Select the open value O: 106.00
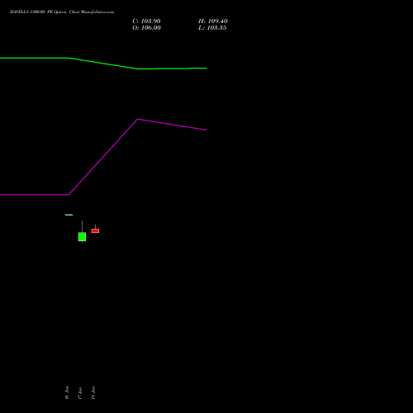The height and width of the screenshot is (413, 413). 146,28
